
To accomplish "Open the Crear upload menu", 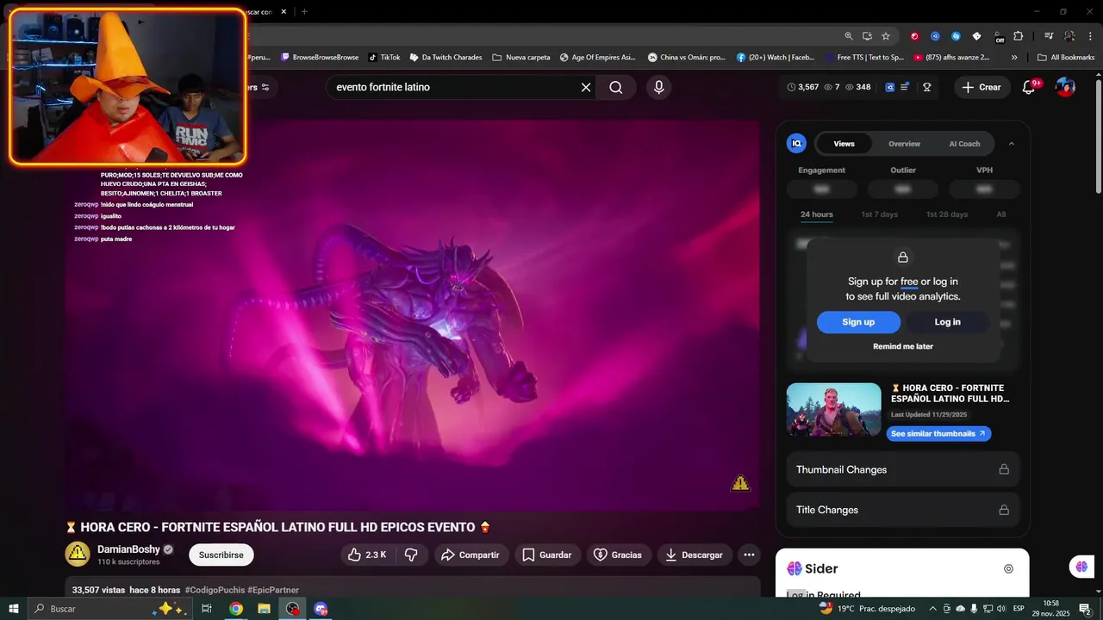I will [981, 87].
